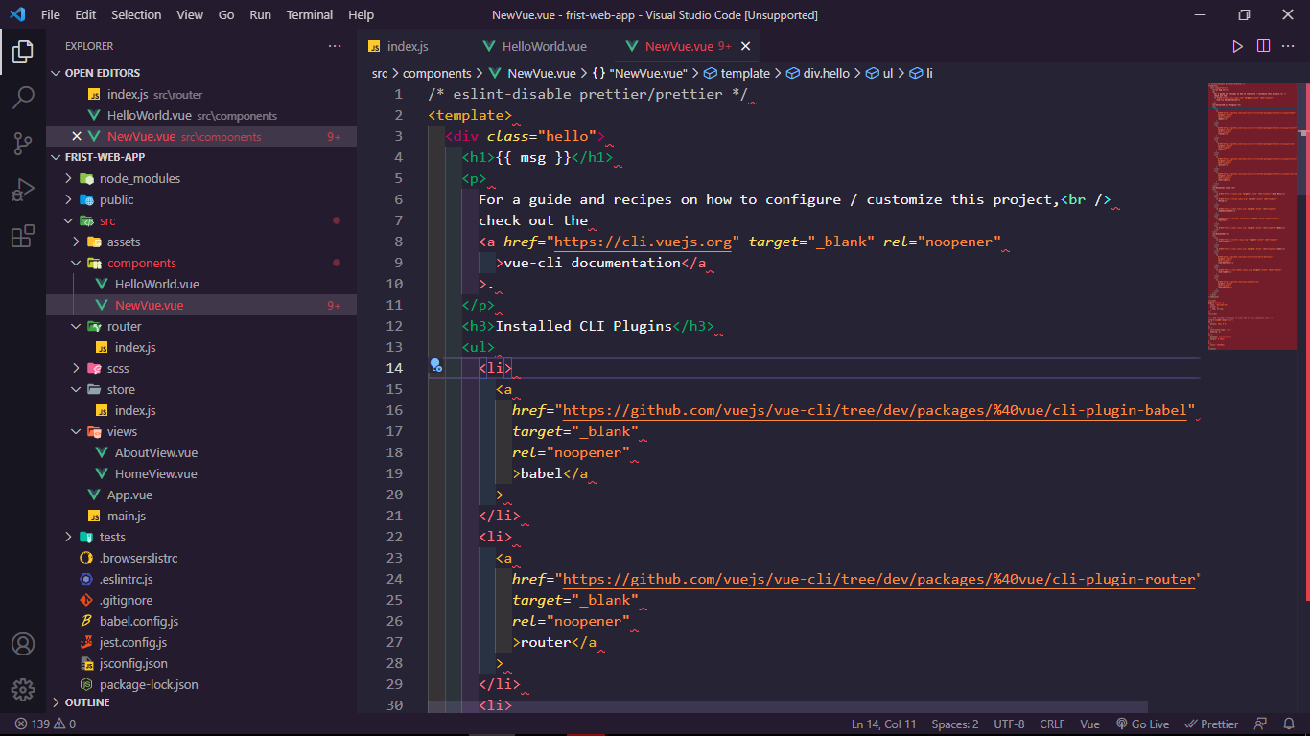1310x736 pixels.
Task: Close the NewVue.vue editor tab
Action: 745,46
